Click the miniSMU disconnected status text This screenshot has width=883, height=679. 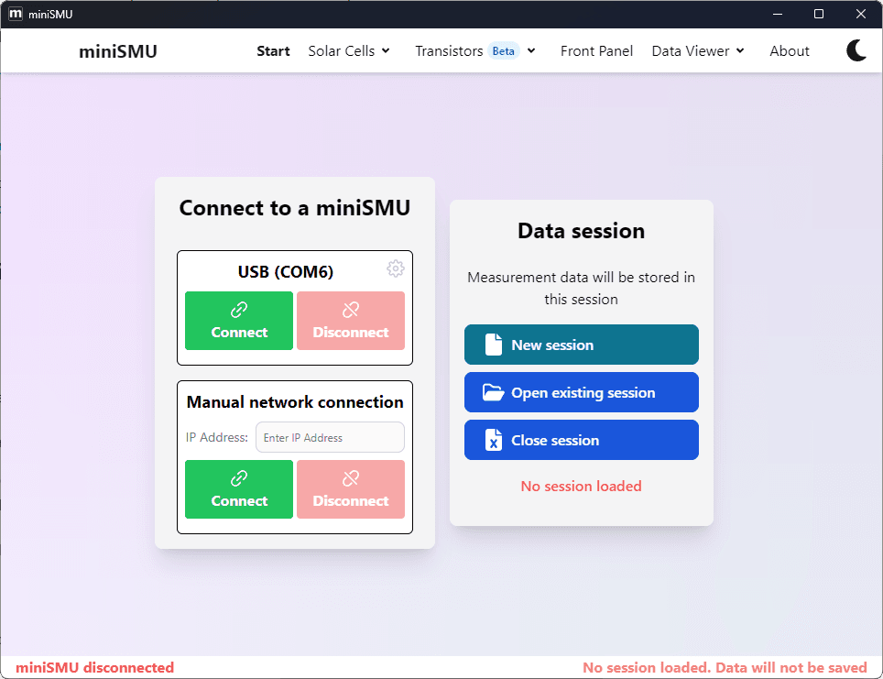95,667
